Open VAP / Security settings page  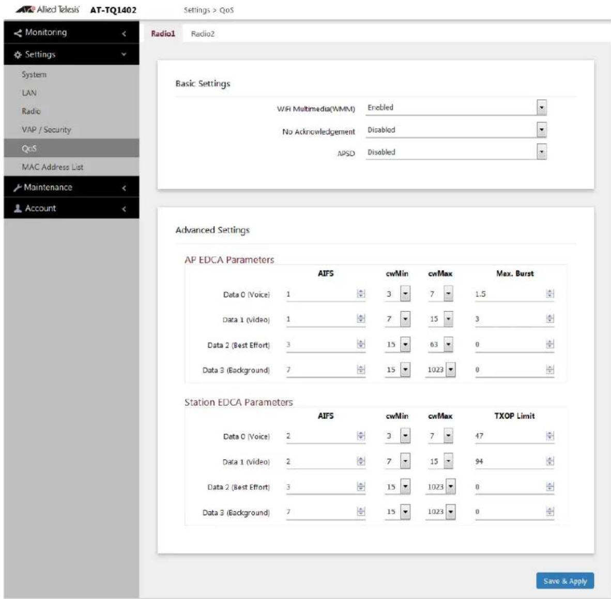coord(47,130)
